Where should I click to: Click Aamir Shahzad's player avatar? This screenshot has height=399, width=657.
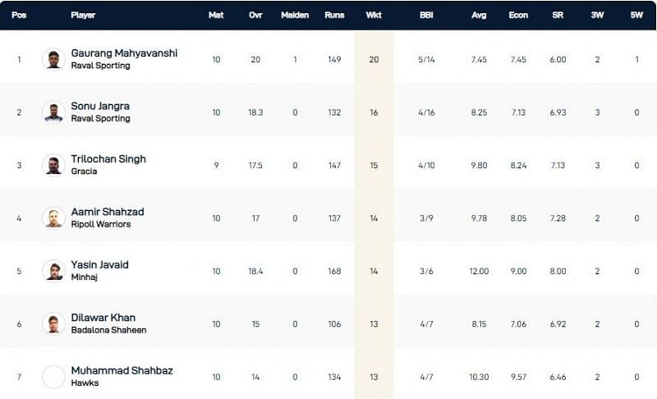(x=53, y=218)
